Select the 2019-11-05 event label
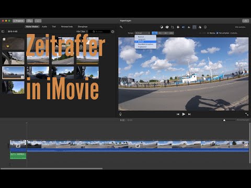Image resolution: width=251 pixels, height=188 pixels. [x=13, y=31]
